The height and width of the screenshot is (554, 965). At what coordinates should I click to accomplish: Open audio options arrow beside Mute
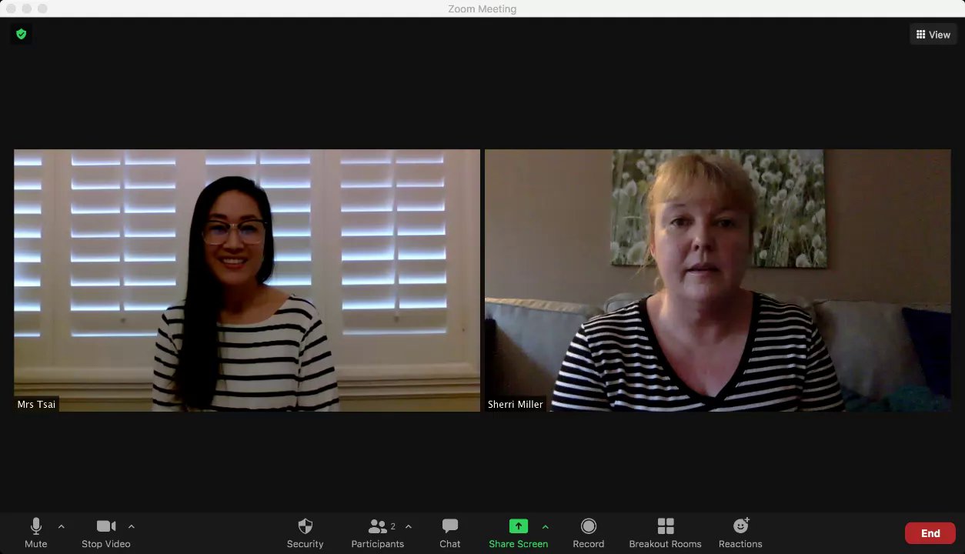coord(62,527)
